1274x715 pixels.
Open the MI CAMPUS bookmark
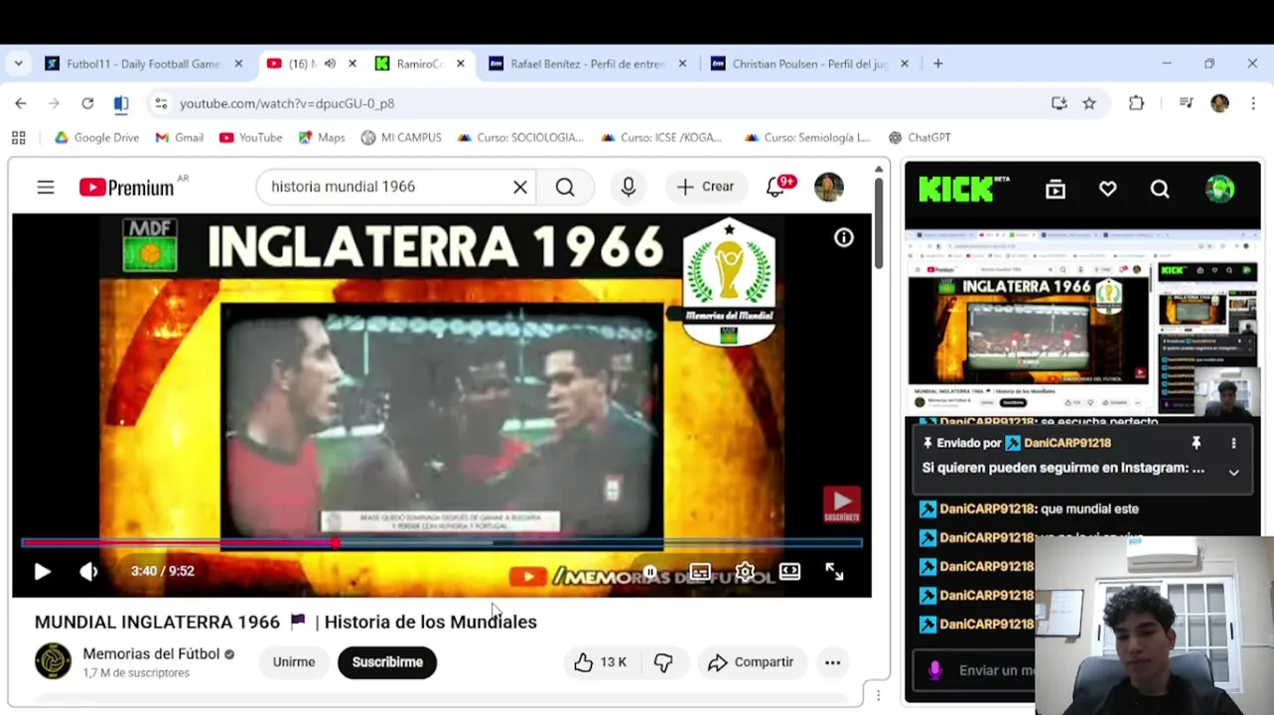(x=401, y=138)
